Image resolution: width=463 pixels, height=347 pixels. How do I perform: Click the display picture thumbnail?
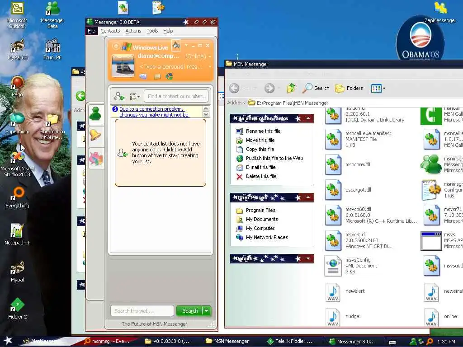(123, 66)
